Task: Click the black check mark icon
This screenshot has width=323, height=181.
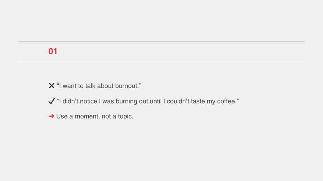Action: point(51,101)
